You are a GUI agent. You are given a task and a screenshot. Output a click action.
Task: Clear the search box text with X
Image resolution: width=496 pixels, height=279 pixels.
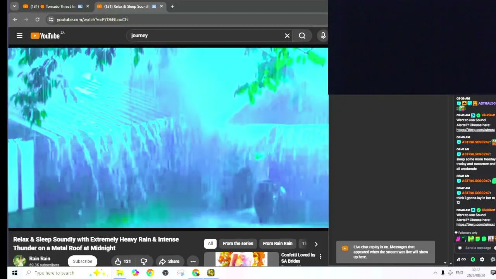click(x=287, y=36)
